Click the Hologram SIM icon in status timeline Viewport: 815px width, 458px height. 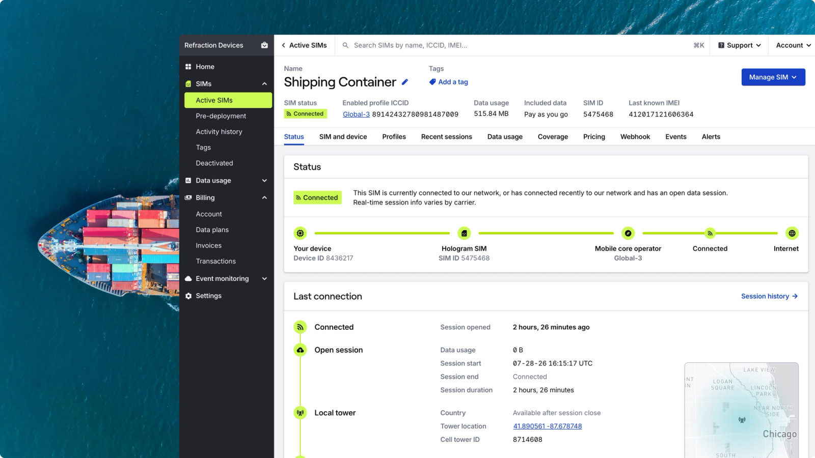point(464,233)
